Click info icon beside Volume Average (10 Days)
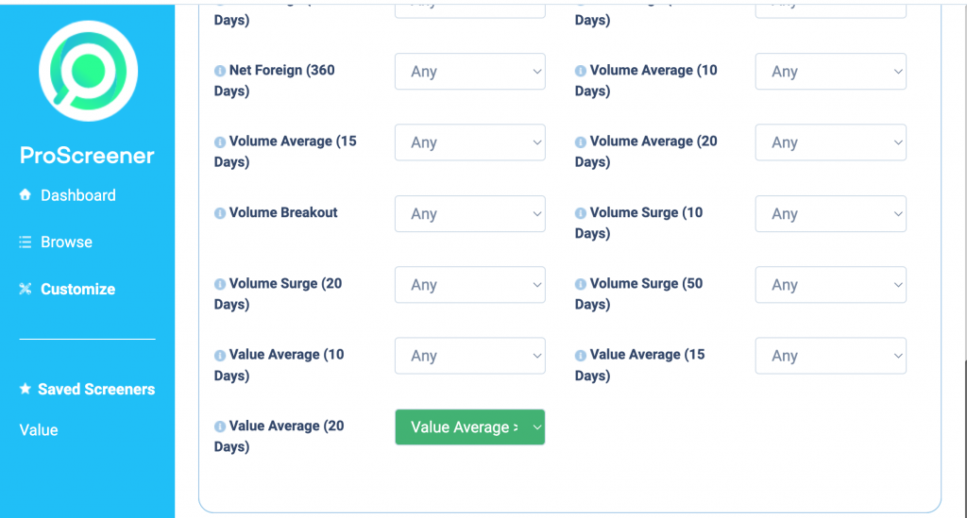This screenshot has width=967, height=518. [581, 71]
